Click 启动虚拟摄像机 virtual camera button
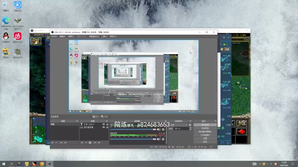Screen dimensions: 298x167 click(x=205, y=132)
